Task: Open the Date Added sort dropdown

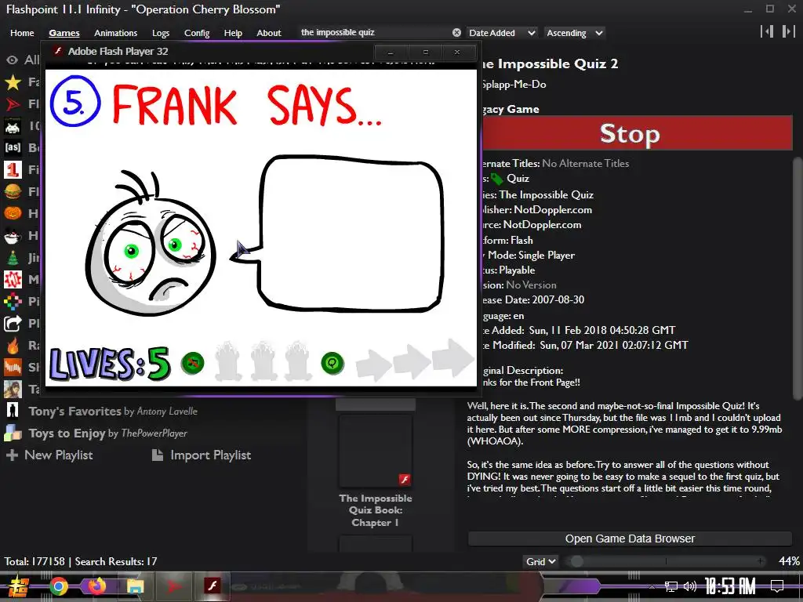Action: coord(502,33)
